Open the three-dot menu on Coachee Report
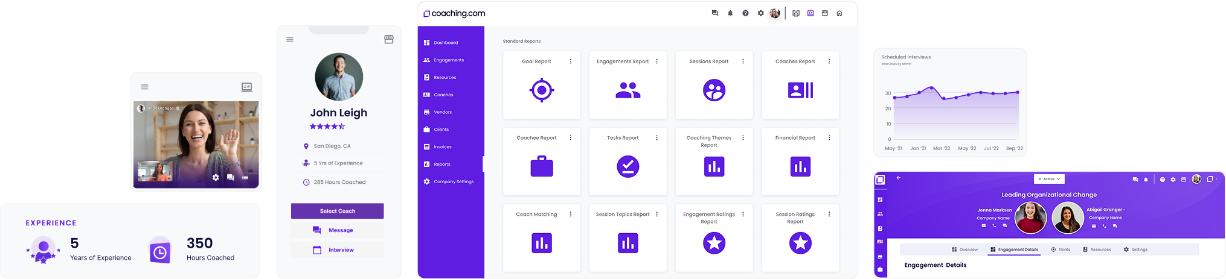The height and width of the screenshot is (279, 1226). coord(571,138)
